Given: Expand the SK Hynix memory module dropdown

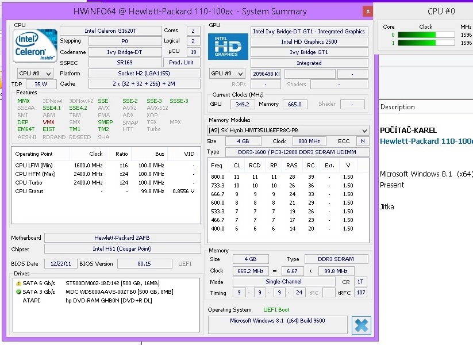Looking at the screenshot, I should point(288,131).
